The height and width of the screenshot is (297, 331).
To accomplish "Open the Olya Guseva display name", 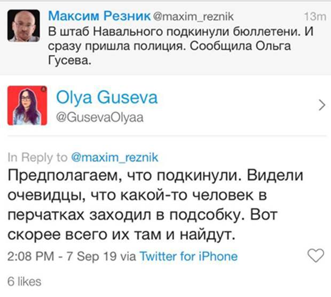I will 107,98.
